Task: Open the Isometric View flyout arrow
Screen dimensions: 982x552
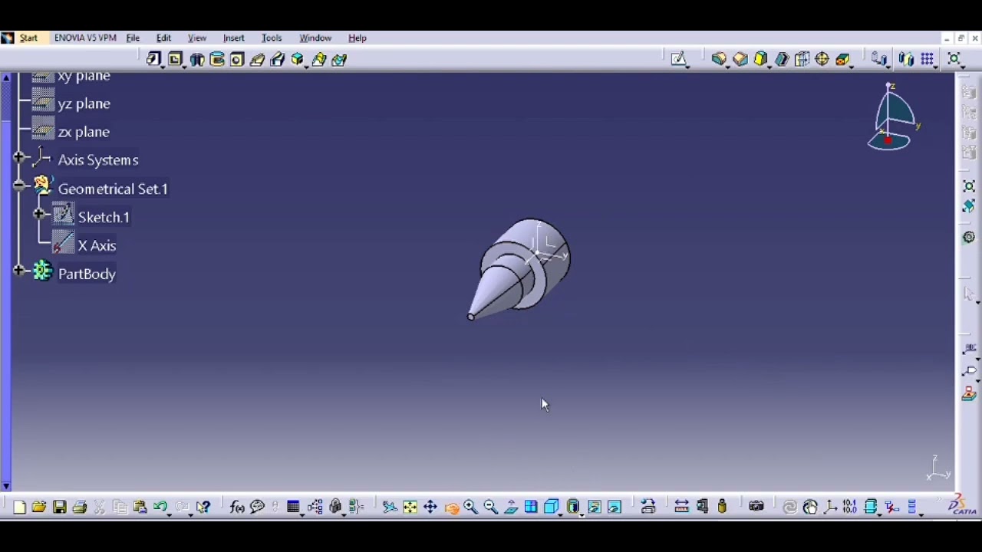Action: tap(561, 515)
